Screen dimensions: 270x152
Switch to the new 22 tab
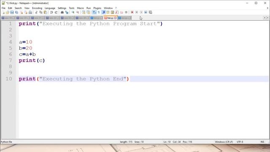pos(53,18)
